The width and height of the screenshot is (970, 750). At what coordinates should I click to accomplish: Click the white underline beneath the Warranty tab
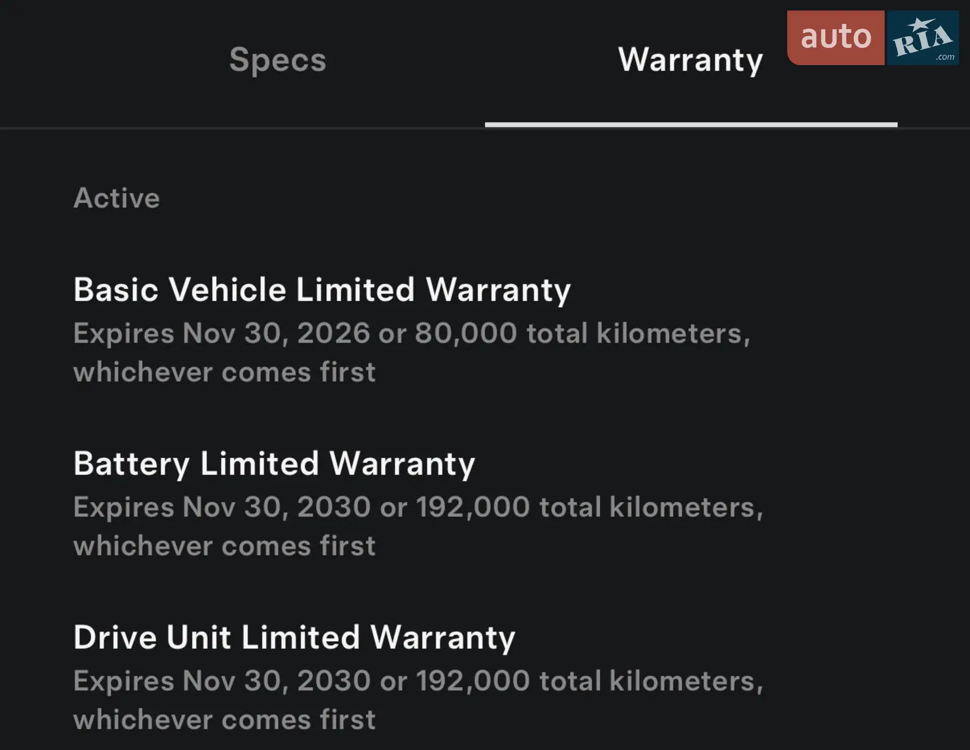pyautogui.click(x=691, y=124)
